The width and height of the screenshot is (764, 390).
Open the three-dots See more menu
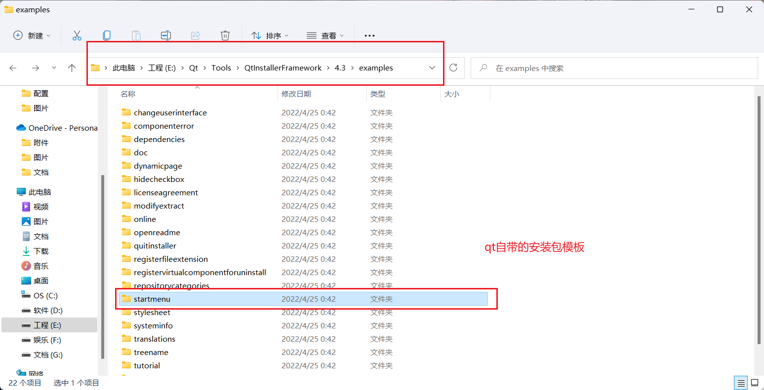point(369,35)
